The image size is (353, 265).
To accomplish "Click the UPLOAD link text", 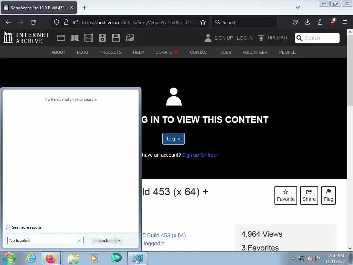I will (278, 38).
